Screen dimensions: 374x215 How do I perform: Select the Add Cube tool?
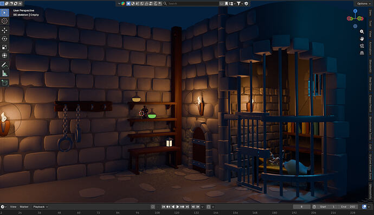[x=4, y=83]
